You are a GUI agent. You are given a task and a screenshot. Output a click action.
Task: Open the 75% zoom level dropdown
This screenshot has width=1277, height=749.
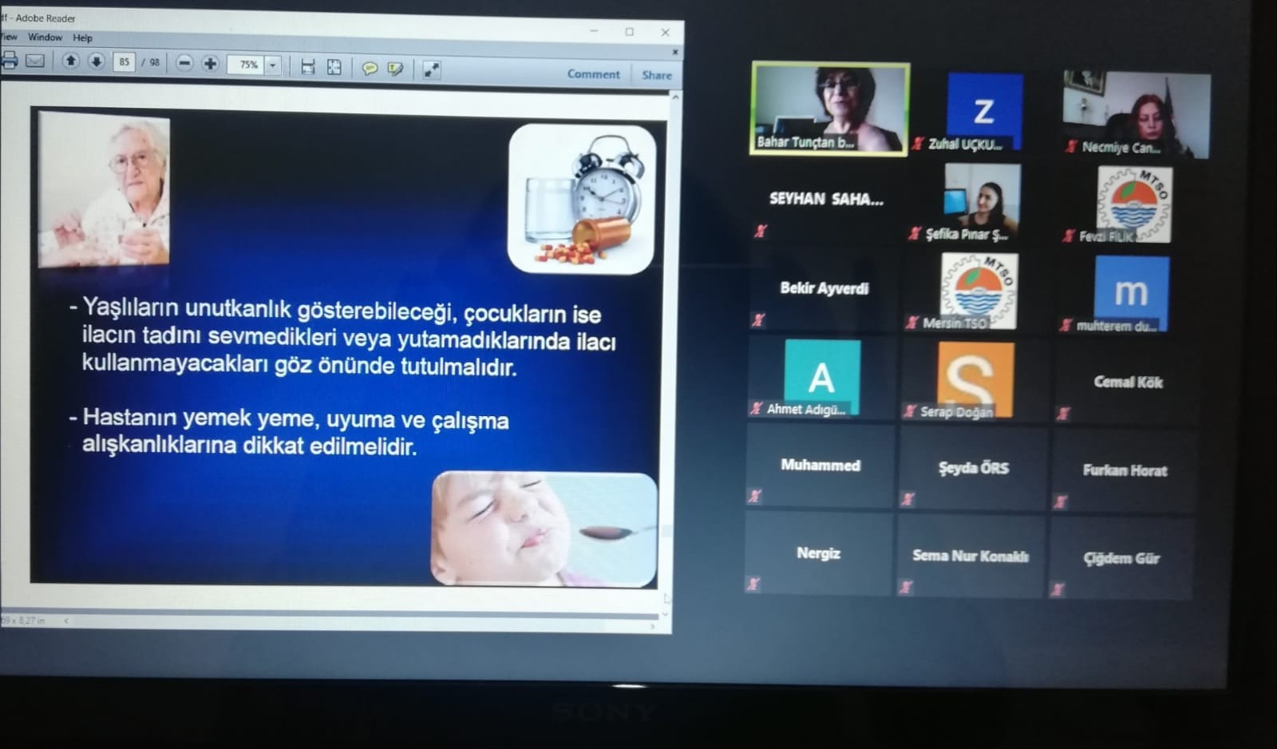[273, 65]
